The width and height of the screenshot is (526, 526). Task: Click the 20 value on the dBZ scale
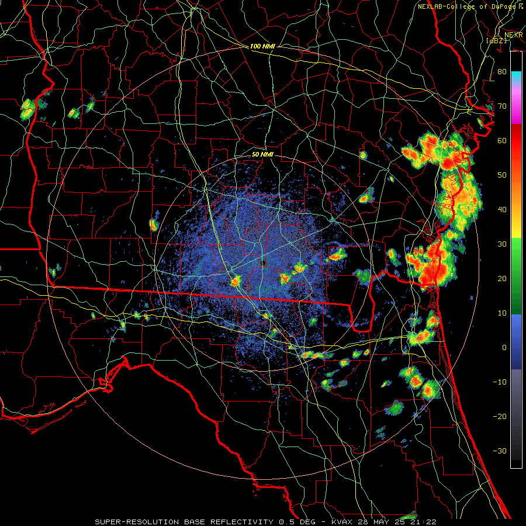[x=502, y=279]
